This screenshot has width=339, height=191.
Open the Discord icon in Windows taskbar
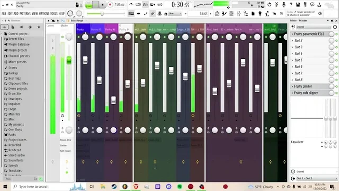pos(168,186)
